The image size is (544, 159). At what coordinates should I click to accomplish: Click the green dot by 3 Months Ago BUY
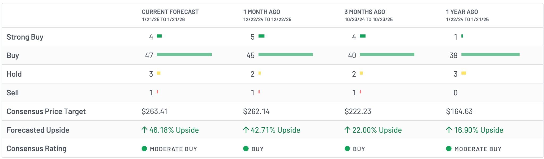(x=347, y=149)
